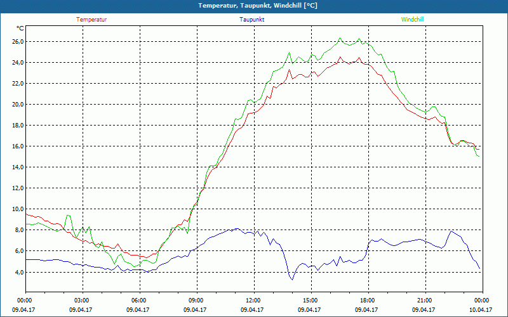508x317 pixels.
Task: Click the 03:00 time label
Action: [83, 301]
